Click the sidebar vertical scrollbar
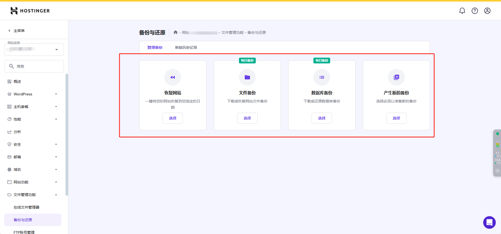The image size is (501, 234). [x=67, y=135]
